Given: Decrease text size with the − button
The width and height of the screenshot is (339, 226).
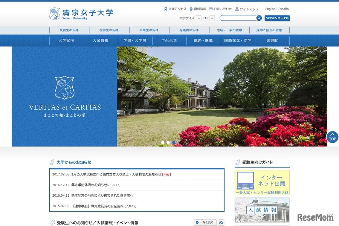Looking at the screenshot, I should pyautogui.click(x=199, y=18).
